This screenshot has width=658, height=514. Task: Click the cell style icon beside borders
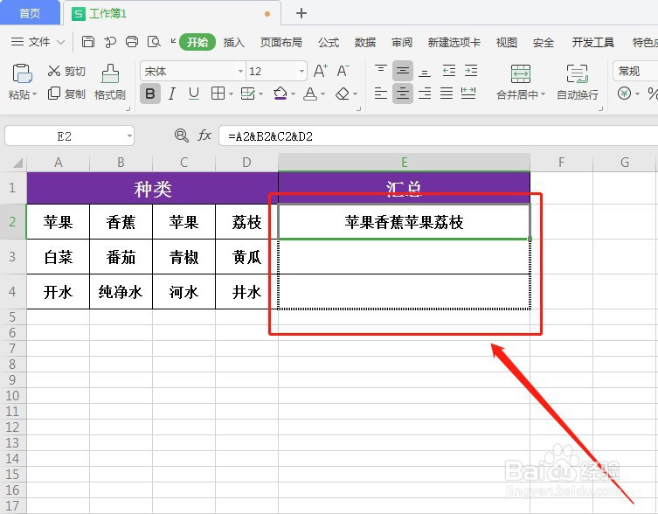point(247,94)
